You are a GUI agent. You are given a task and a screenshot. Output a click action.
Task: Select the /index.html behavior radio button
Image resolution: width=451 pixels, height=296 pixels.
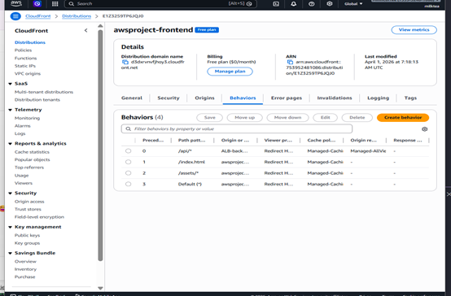(x=129, y=162)
